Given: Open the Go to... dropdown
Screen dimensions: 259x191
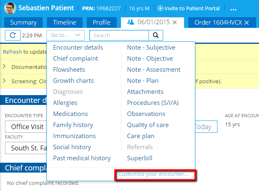Looking at the screenshot, I should [65, 36].
